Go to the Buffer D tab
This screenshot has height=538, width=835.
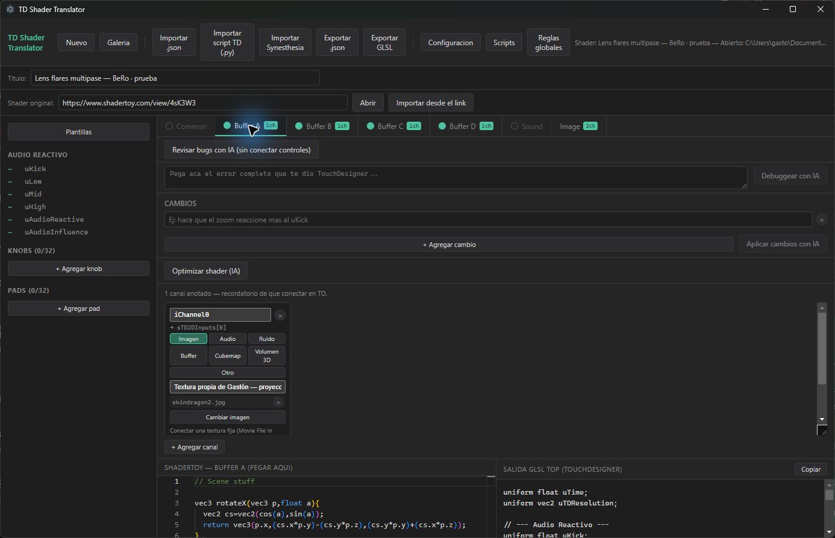466,126
